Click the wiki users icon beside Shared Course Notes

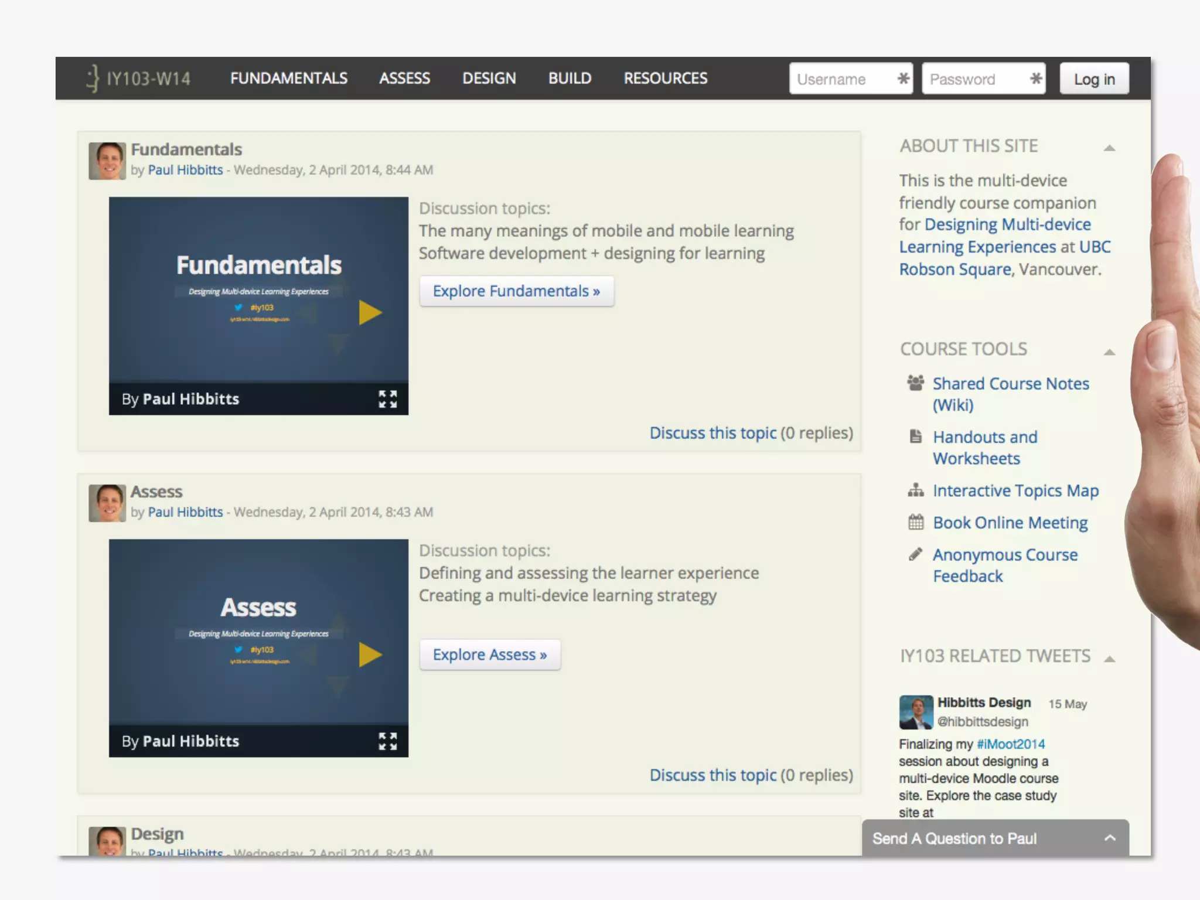(915, 383)
